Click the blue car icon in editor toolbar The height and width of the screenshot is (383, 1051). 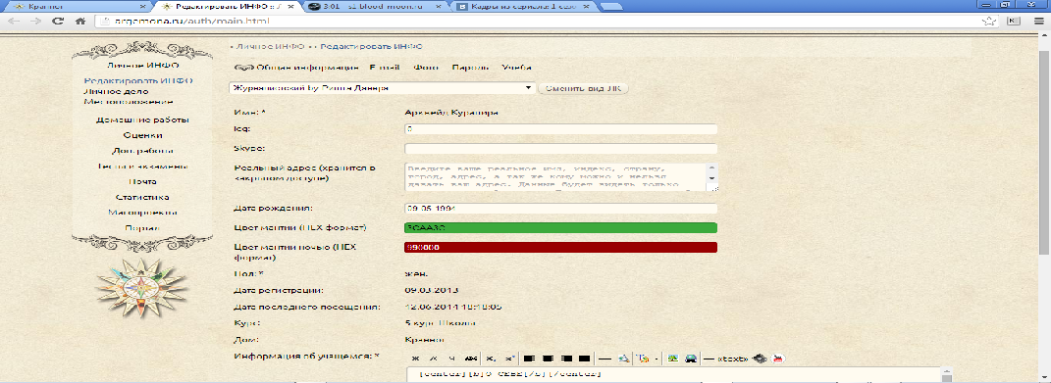691,359
